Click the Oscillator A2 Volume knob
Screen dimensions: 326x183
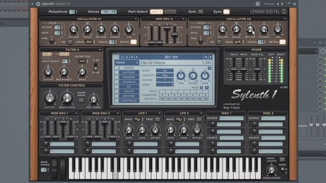click(223, 29)
